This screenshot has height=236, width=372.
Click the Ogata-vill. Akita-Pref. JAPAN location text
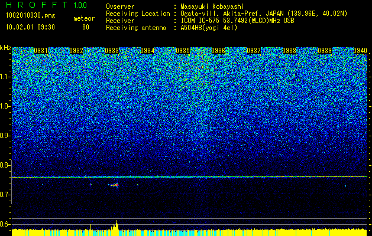tap(264, 14)
